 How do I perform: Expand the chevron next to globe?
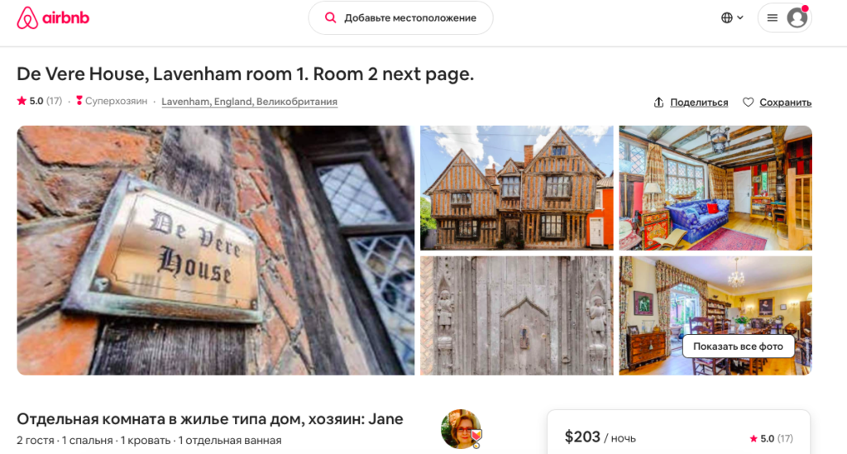(x=740, y=18)
